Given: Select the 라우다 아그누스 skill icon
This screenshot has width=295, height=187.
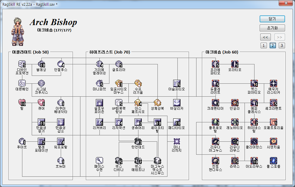Looking at the screenshot, I should click(x=216, y=141).
